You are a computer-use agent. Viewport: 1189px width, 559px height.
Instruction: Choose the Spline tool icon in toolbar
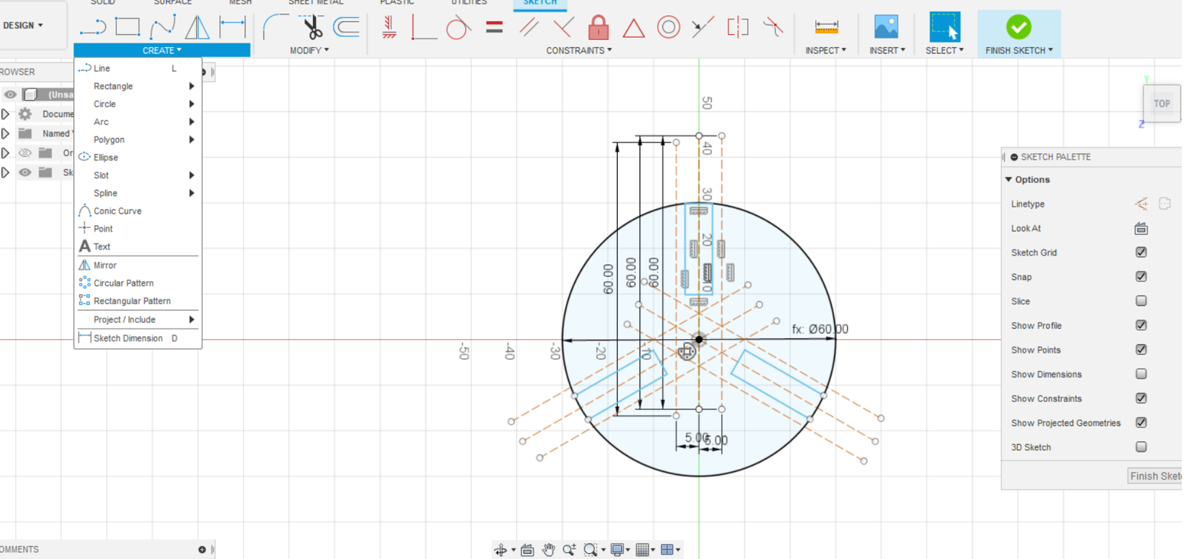point(163,28)
